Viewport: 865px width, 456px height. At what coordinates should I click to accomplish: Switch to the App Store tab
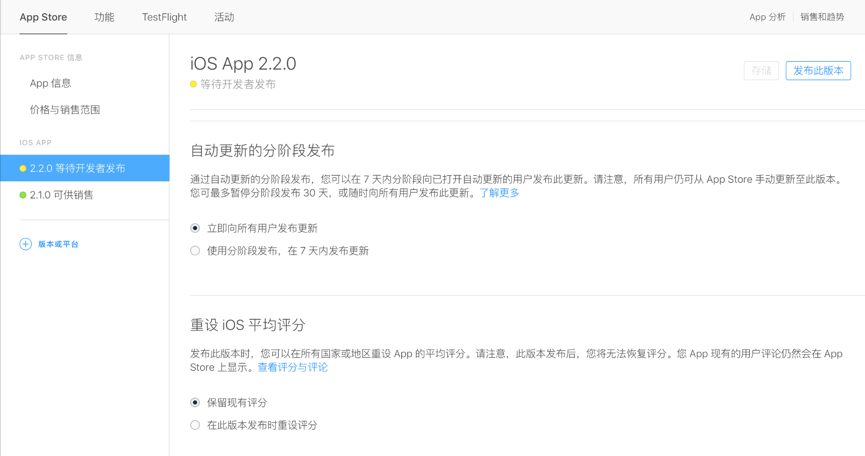[x=43, y=17]
